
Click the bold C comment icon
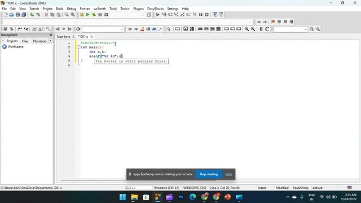click(x=267, y=29)
